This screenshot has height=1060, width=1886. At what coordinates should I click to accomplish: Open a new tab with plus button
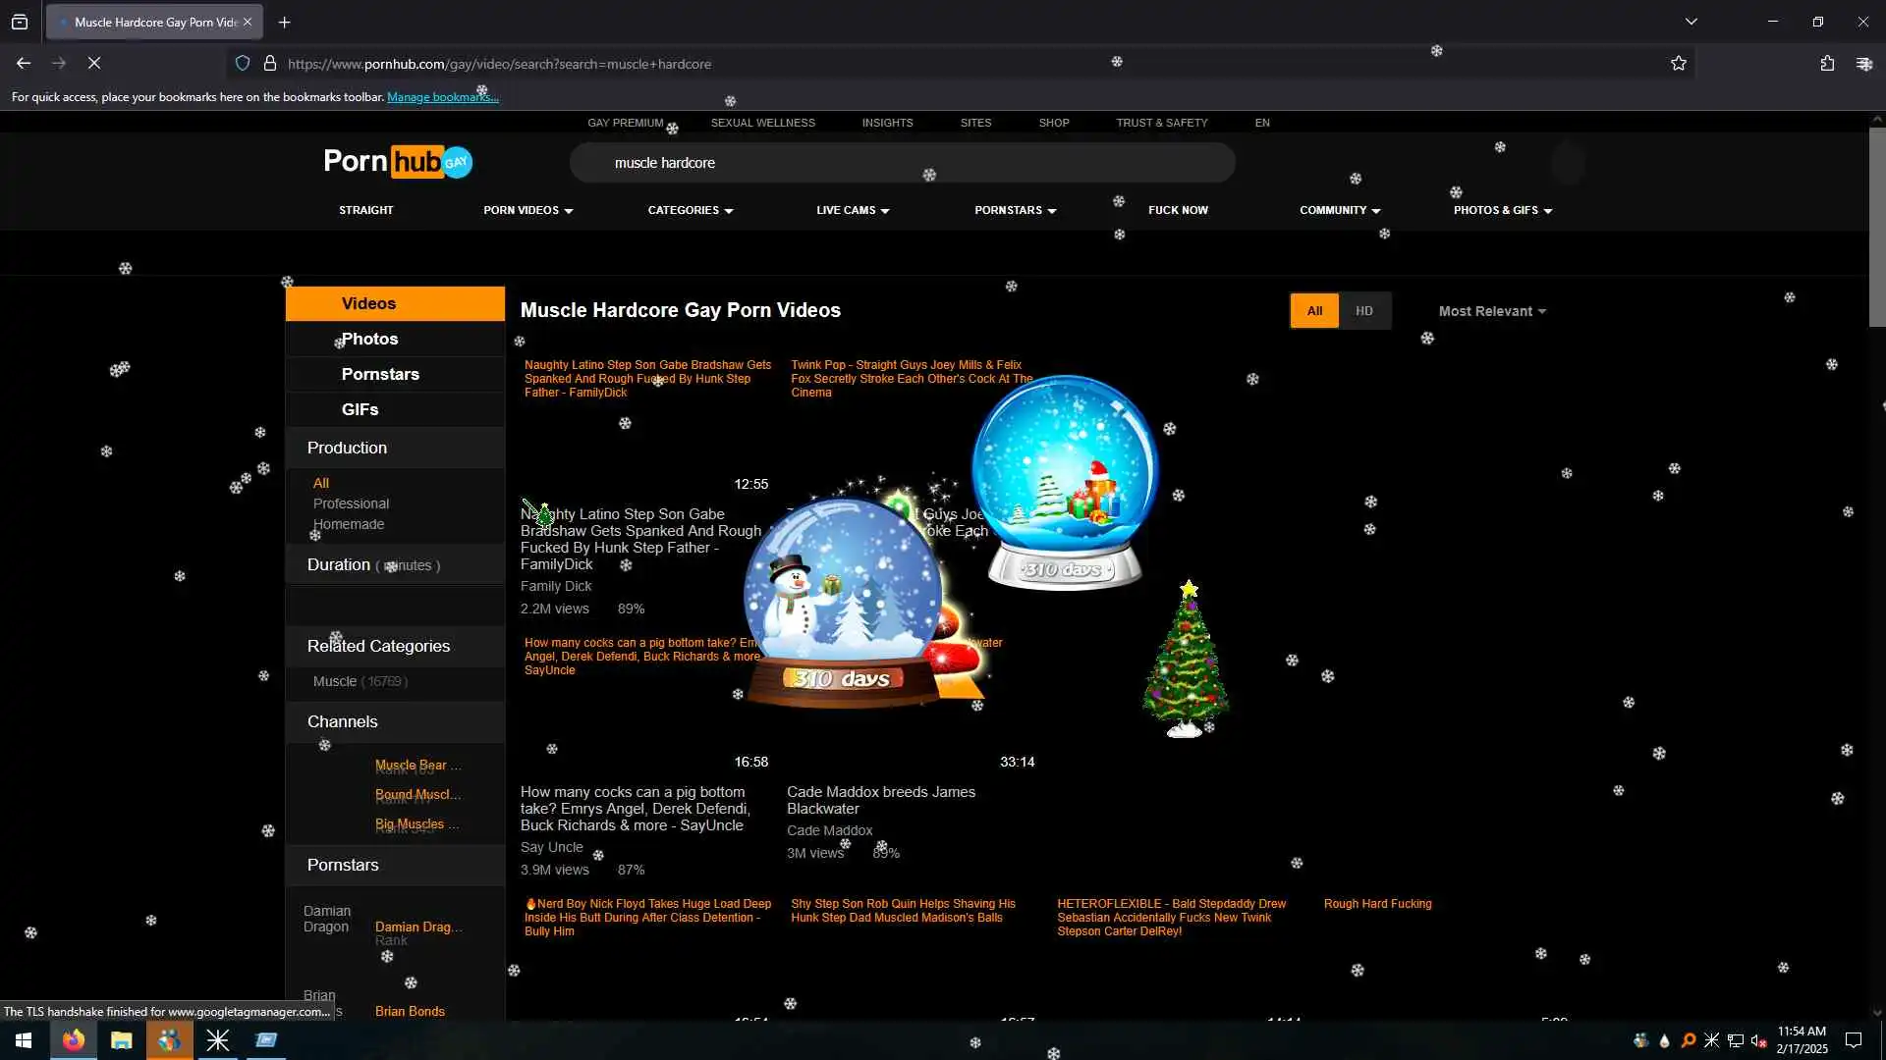coord(285,22)
